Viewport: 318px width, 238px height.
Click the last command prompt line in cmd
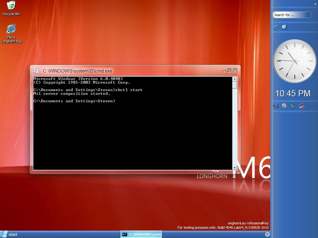pyautogui.click(x=74, y=101)
